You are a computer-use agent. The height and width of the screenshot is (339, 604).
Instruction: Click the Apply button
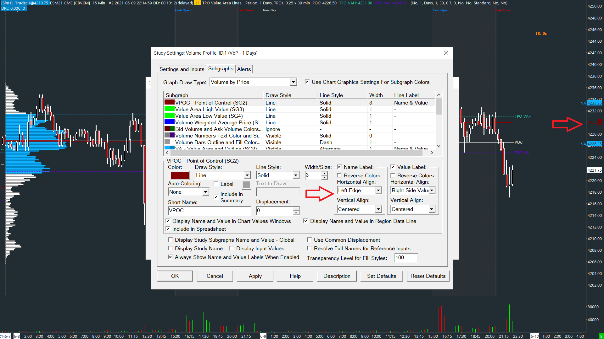pyautogui.click(x=255, y=276)
